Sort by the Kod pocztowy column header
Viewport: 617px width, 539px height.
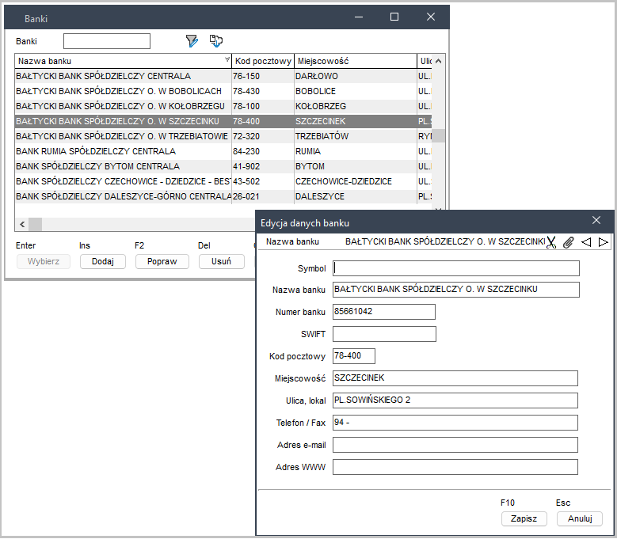263,61
